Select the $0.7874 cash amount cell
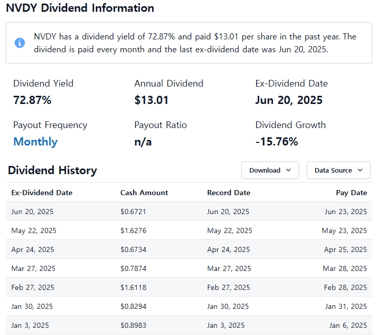 (x=133, y=268)
